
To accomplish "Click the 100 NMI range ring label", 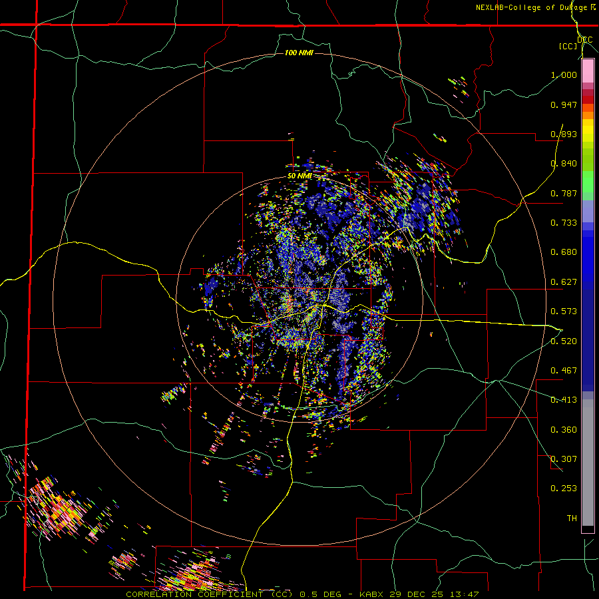I will tap(299, 53).
